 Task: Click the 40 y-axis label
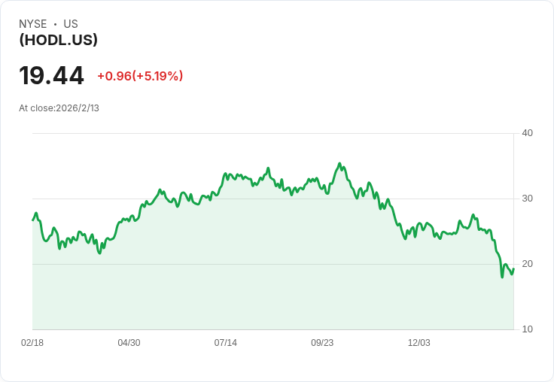[527, 133]
